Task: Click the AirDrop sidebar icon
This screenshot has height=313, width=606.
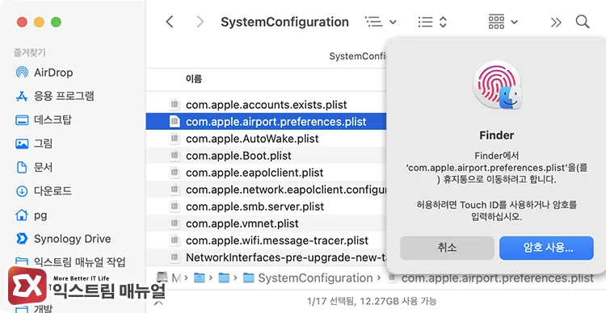Action: click(x=22, y=72)
